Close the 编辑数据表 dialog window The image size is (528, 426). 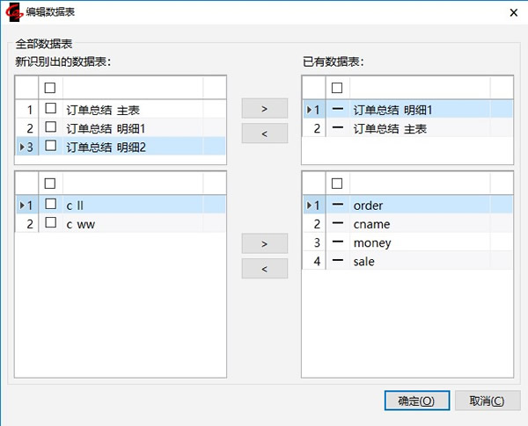[513, 11]
